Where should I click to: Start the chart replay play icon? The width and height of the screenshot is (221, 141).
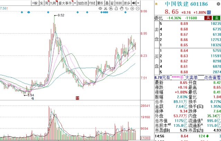111,9
